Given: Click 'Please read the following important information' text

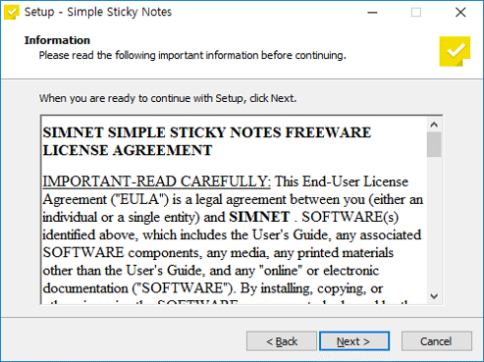Looking at the screenshot, I should pyautogui.click(x=192, y=55).
